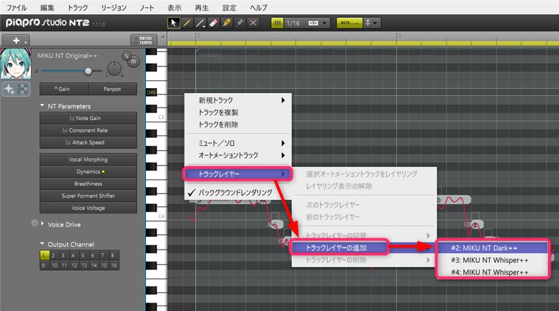Toggle the AUTO scroll button
The image size is (559, 311).
[349, 23]
